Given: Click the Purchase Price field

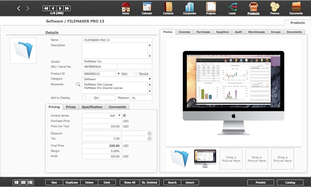Looking at the screenshot, I should click(102, 121).
